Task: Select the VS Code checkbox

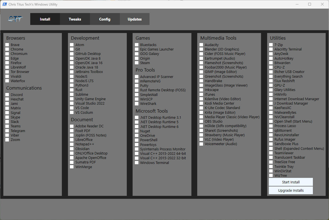Action: (x=72, y=108)
